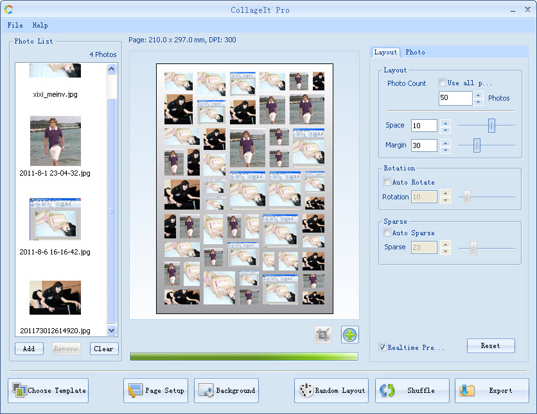Decrease Space value with down arrow
Image resolution: width=537 pixels, height=414 pixels.
[446, 129]
